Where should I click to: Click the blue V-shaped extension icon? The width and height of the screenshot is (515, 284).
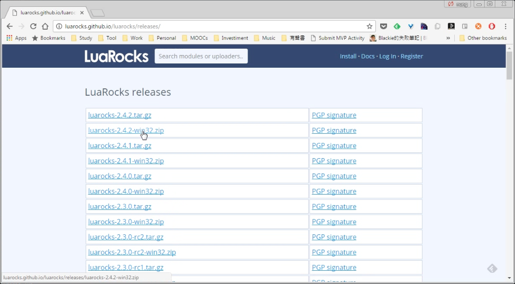tap(410, 26)
